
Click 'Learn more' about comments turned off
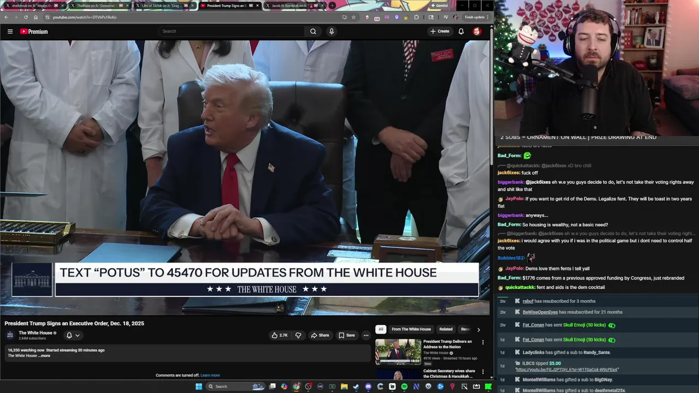tap(210, 376)
